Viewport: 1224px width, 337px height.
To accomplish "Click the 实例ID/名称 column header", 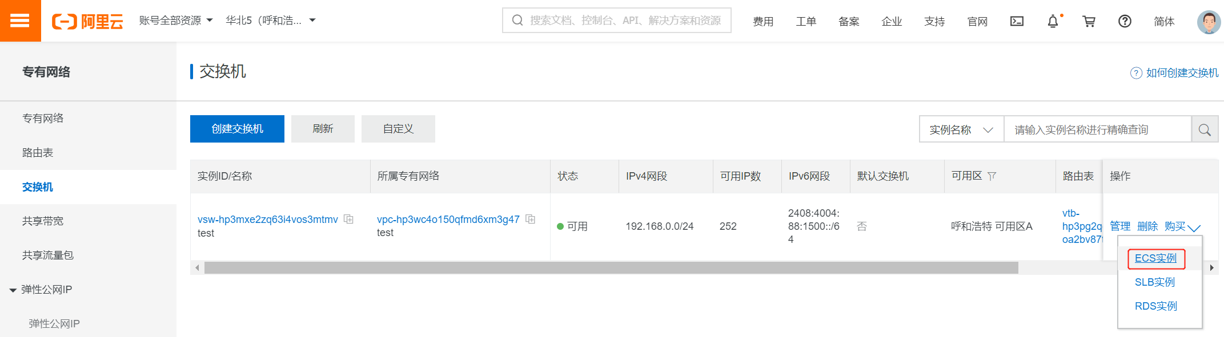I will coord(224,176).
